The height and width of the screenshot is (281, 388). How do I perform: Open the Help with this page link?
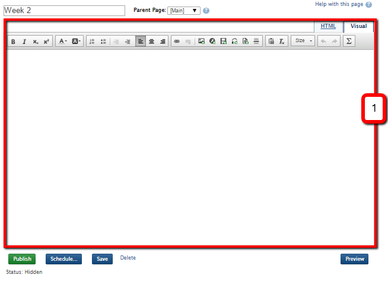pyautogui.click(x=339, y=4)
